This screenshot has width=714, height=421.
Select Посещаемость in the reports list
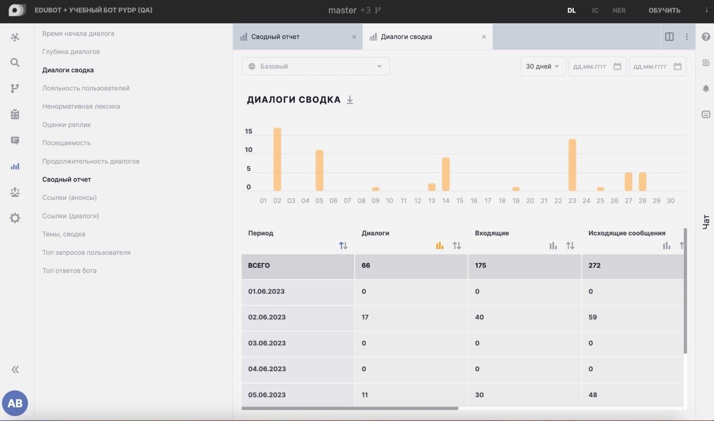click(66, 143)
